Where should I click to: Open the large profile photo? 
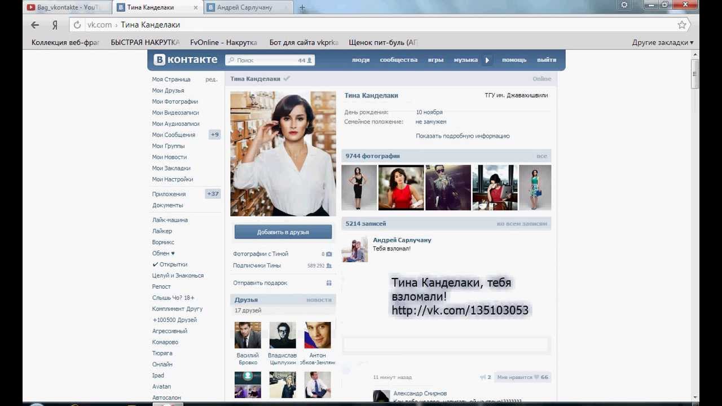[283, 153]
